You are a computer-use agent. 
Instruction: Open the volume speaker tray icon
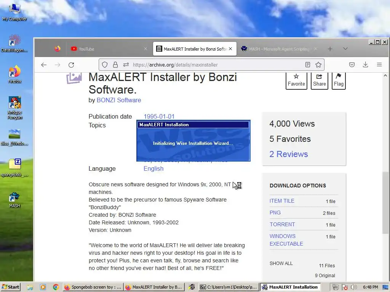(353, 287)
